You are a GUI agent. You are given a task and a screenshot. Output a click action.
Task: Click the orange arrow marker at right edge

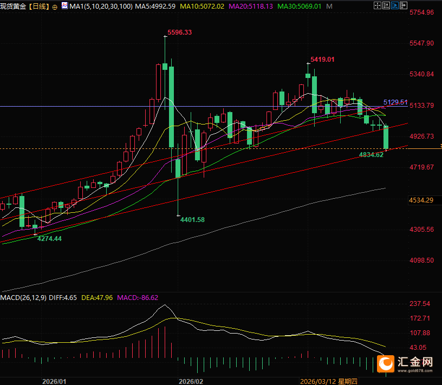440,146
